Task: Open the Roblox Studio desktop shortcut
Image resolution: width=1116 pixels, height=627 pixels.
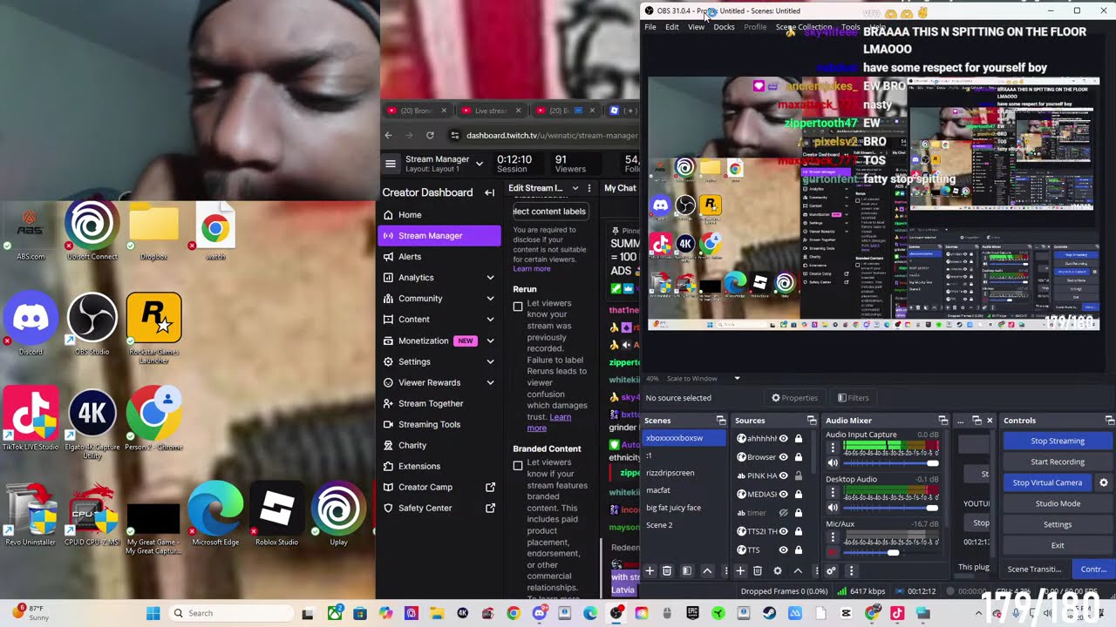Action: tap(276, 514)
